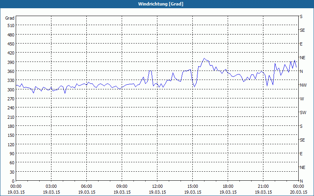Click the 390 degree axis label

pos(11,62)
